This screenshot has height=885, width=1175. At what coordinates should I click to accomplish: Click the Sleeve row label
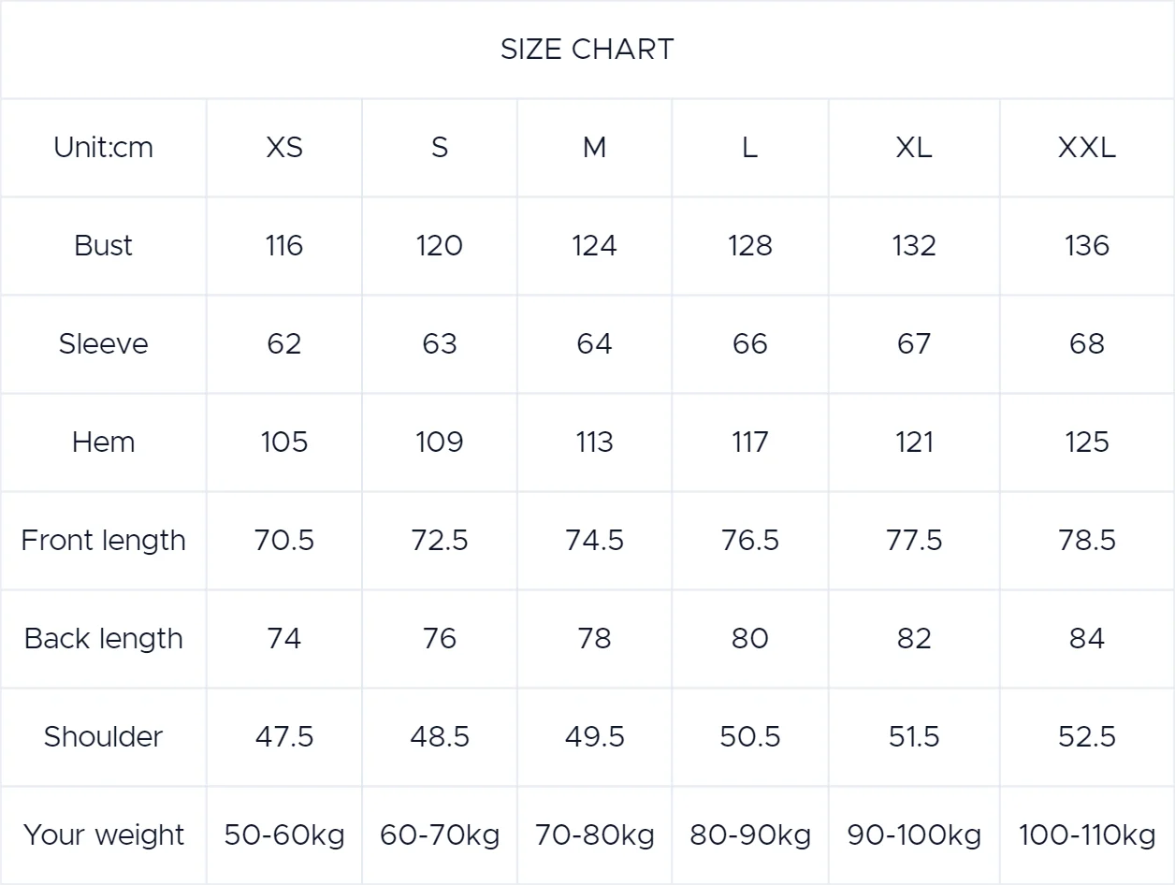[x=103, y=344]
